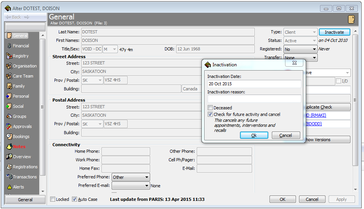This screenshot has height=209, width=364.
Task: Click the Home Phone field
Action: pyautogui.click(x=126, y=151)
